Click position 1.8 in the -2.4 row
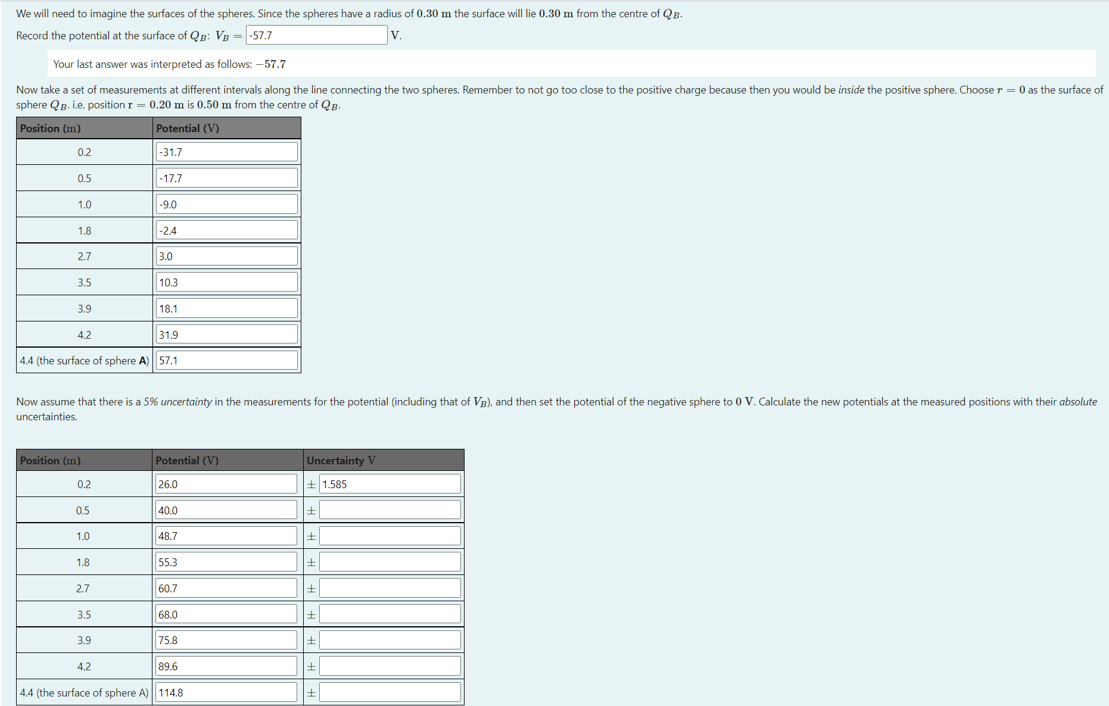The height and width of the screenshot is (706, 1109). tap(85, 230)
